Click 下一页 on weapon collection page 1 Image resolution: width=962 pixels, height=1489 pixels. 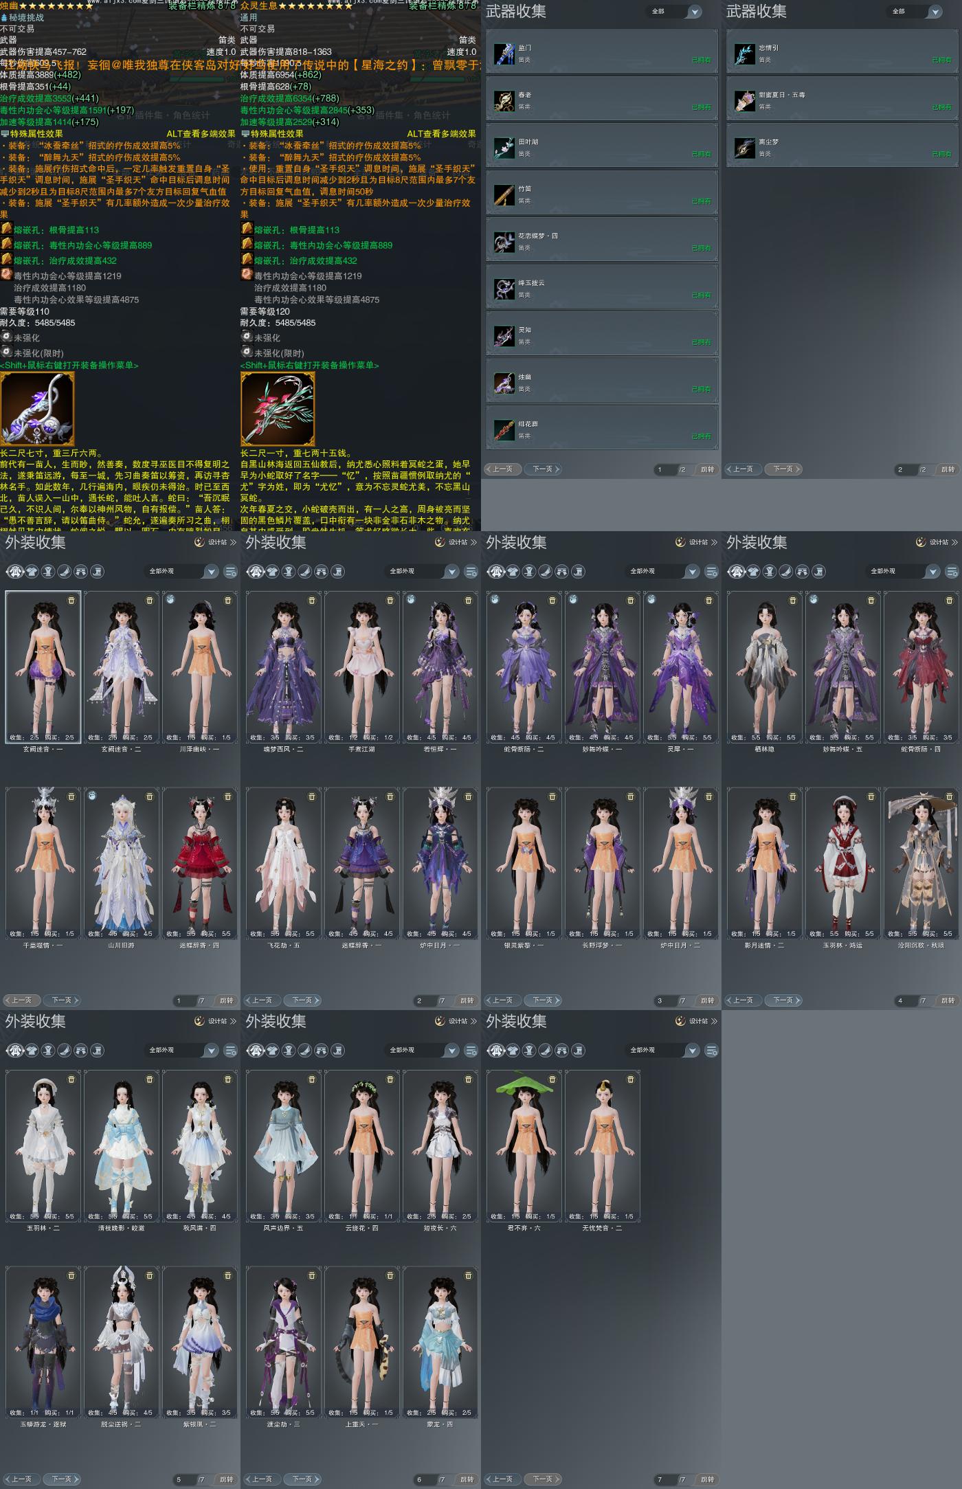tap(544, 469)
